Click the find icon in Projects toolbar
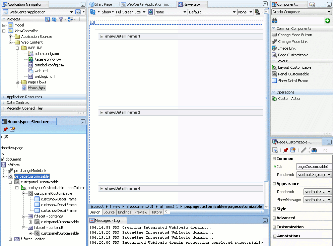 click(47, 19)
